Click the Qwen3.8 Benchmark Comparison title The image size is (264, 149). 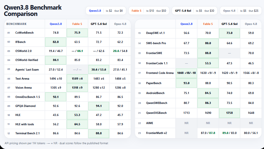click(x=33, y=11)
